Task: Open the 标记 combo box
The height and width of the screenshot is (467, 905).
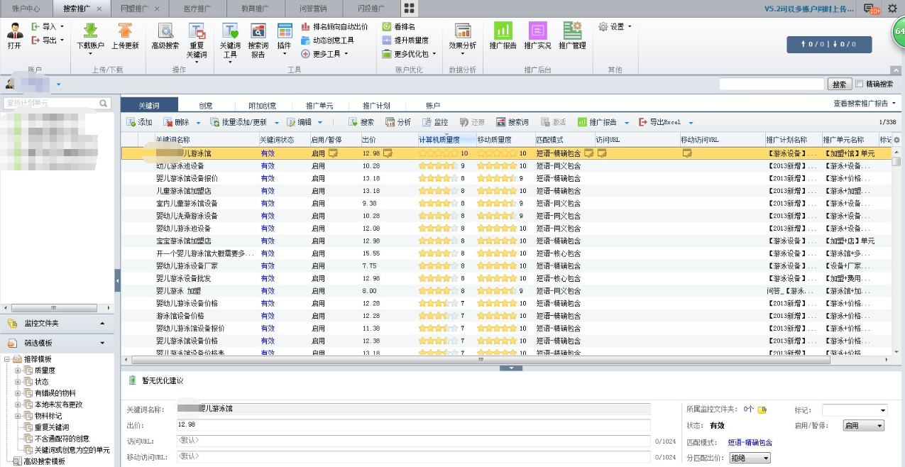Action: [x=855, y=410]
